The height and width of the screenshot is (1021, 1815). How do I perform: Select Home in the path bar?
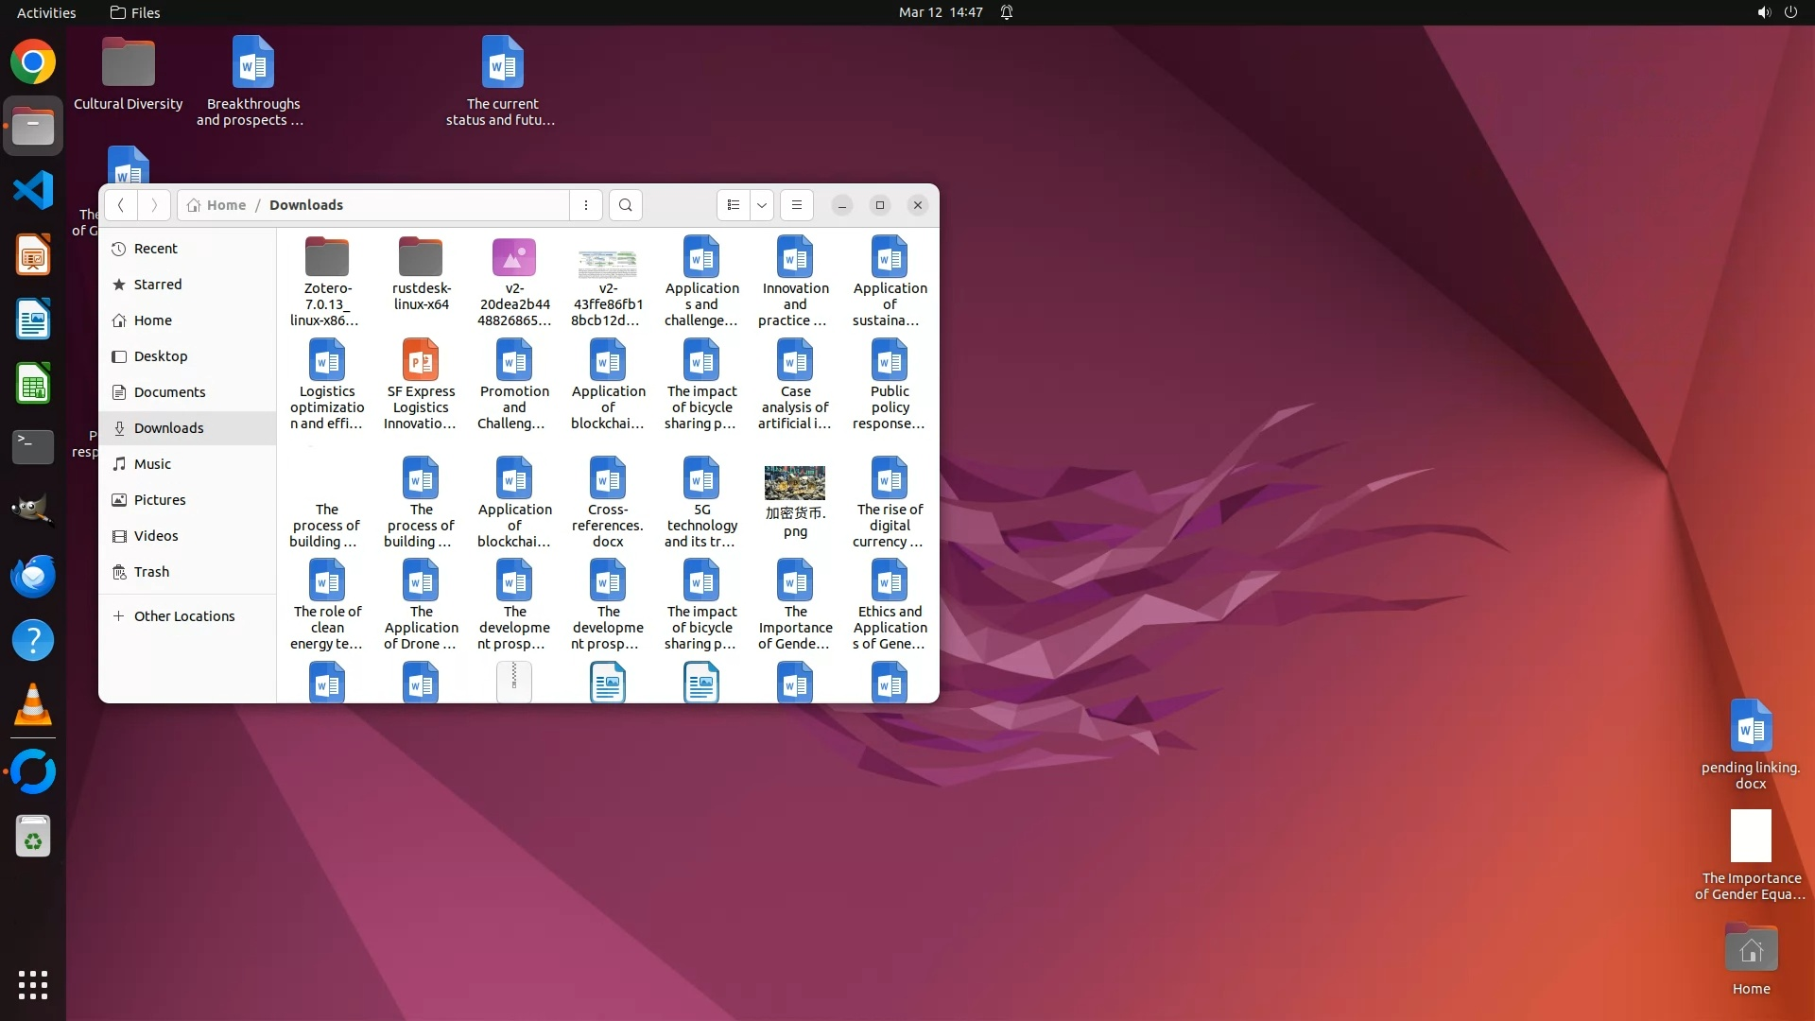[x=217, y=205]
